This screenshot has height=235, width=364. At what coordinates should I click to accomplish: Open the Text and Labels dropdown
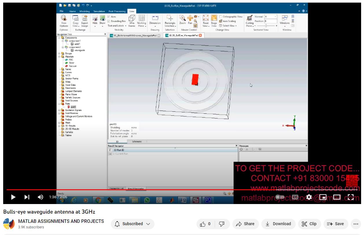pyautogui.click(x=117, y=26)
